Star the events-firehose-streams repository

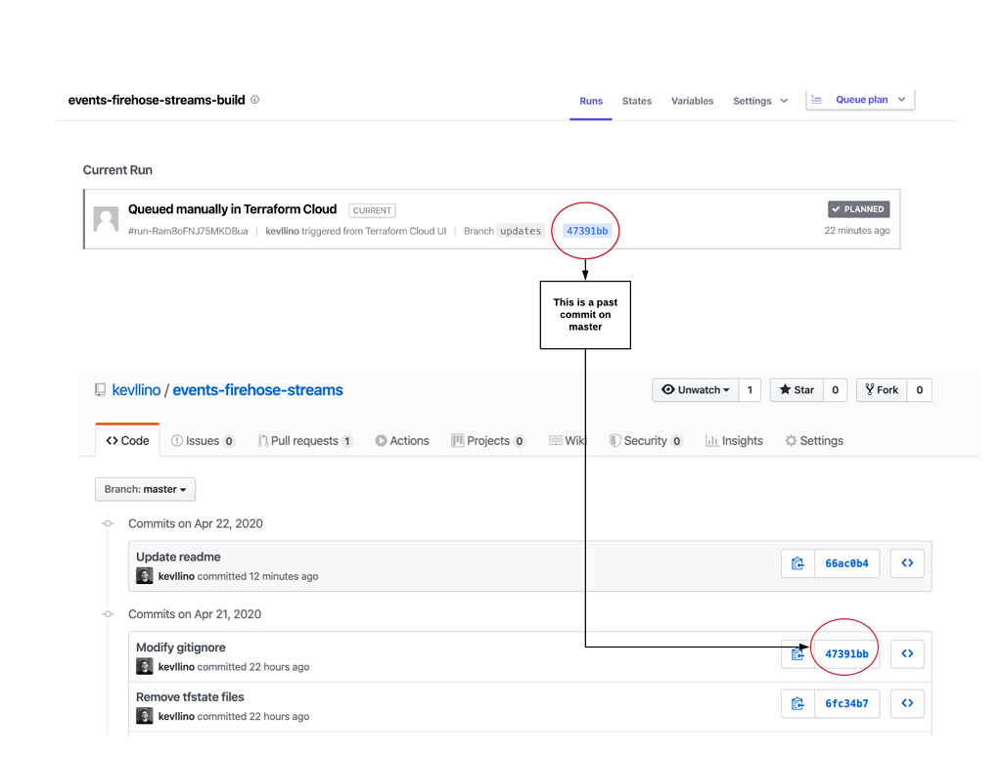(x=795, y=389)
